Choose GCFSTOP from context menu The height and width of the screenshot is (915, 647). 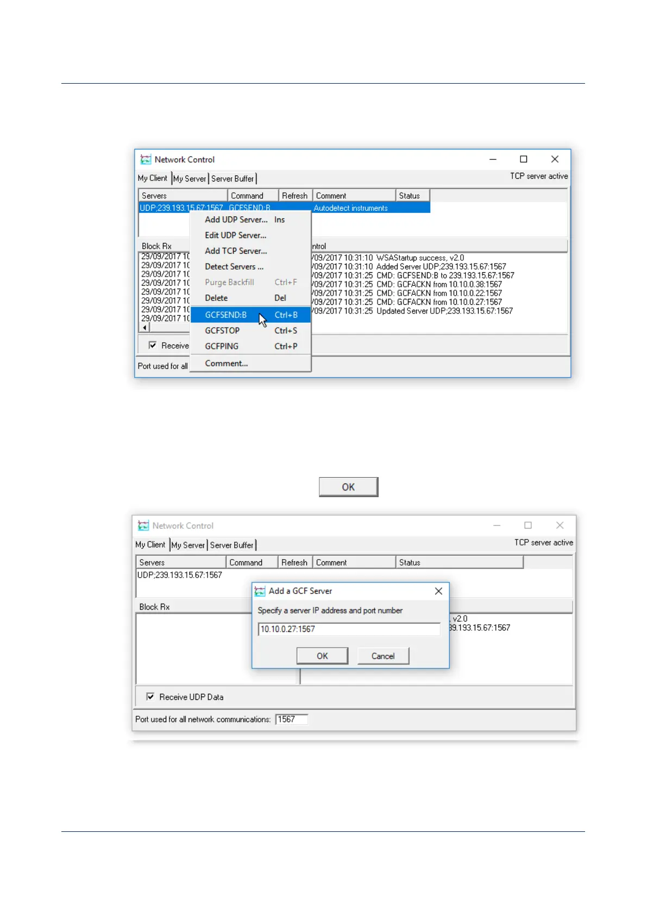[250, 330]
